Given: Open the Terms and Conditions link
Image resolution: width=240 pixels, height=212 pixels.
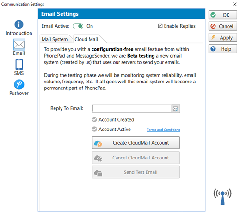Looking at the screenshot, I should 163,130.
